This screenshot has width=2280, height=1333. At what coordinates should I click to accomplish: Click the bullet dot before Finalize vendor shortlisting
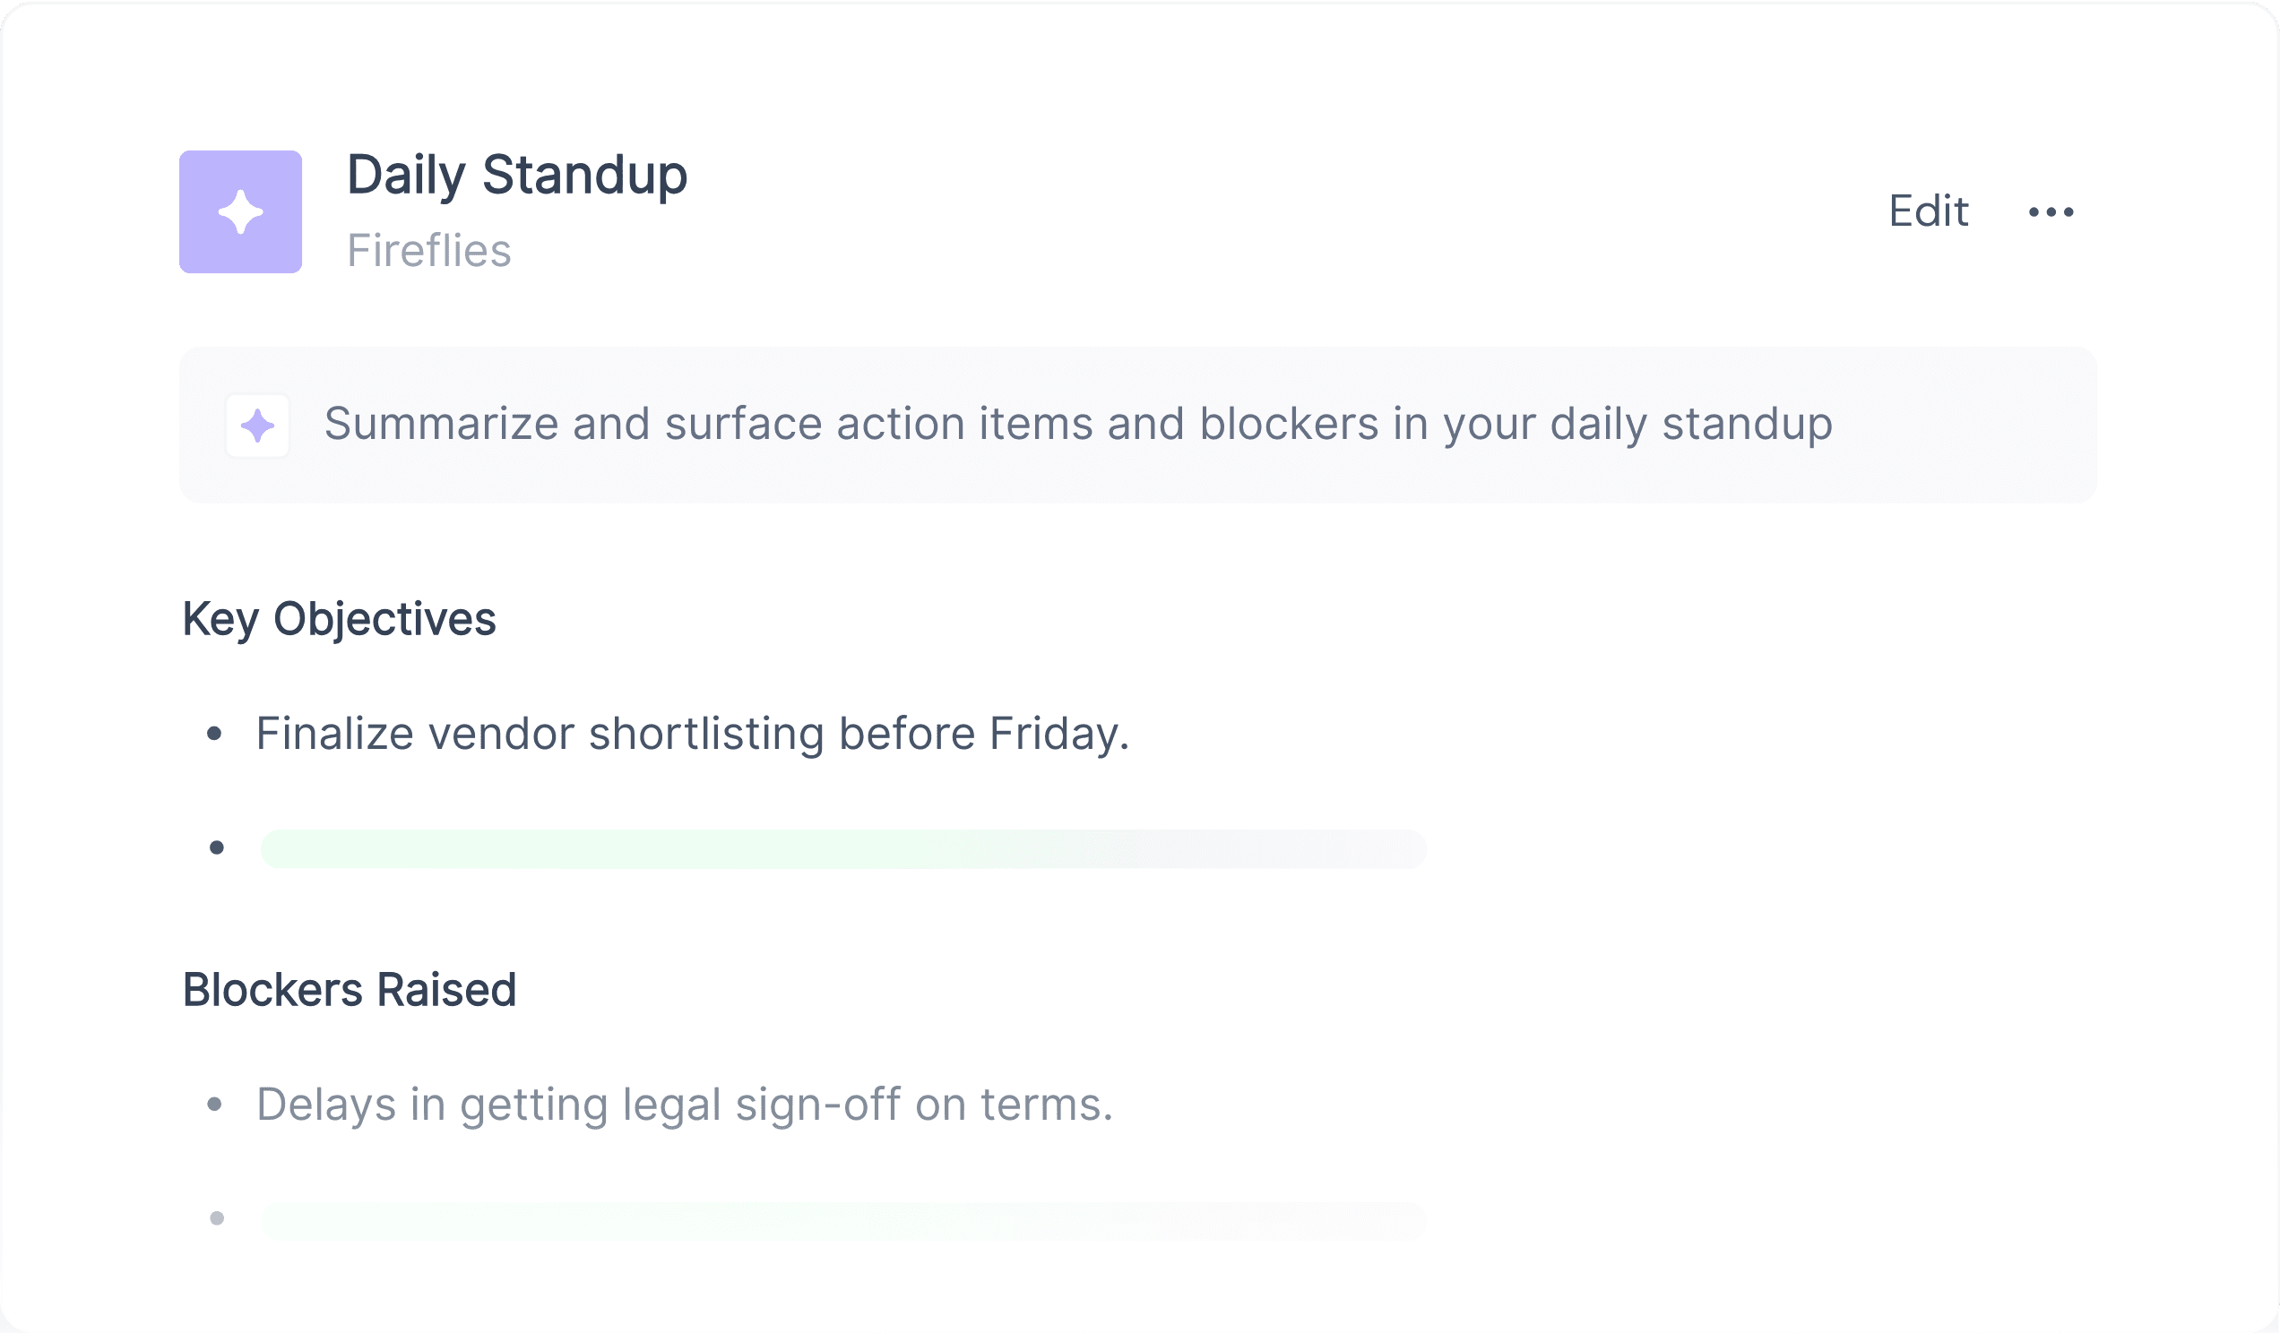point(214,734)
